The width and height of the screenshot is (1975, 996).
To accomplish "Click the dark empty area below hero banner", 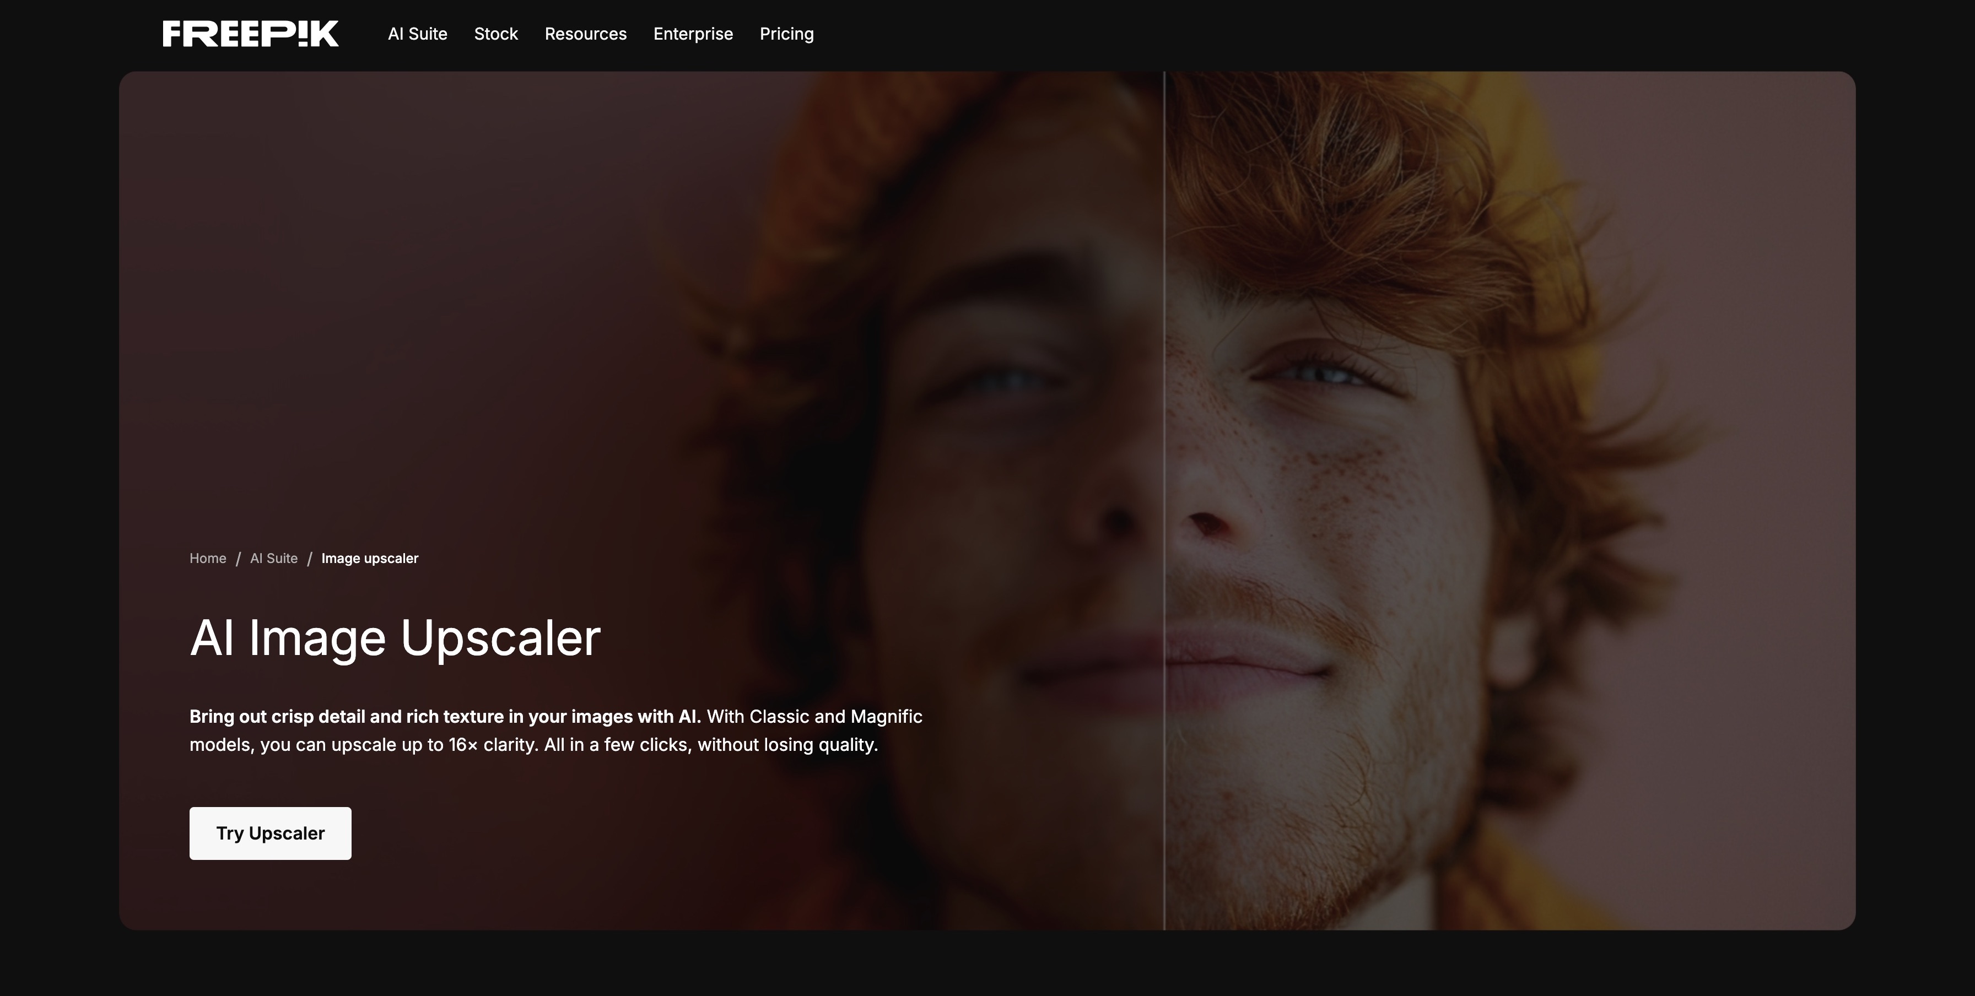I will point(988,964).
